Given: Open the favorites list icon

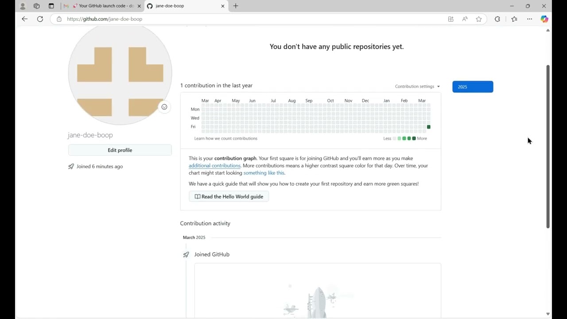Looking at the screenshot, I should (514, 19).
